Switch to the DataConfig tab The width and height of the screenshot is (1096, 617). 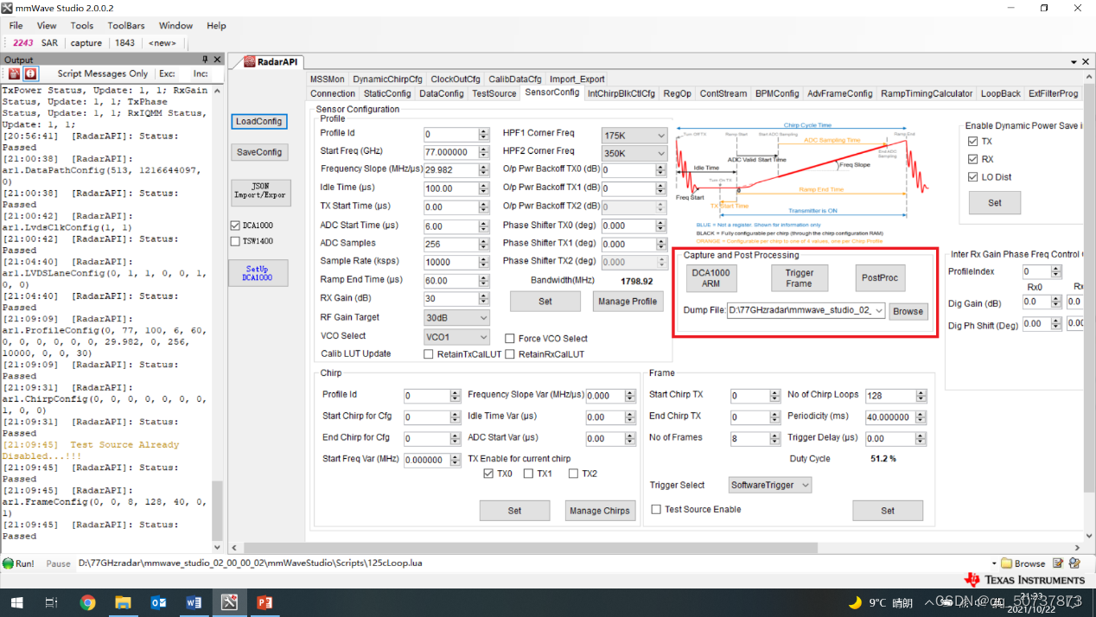pos(442,93)
